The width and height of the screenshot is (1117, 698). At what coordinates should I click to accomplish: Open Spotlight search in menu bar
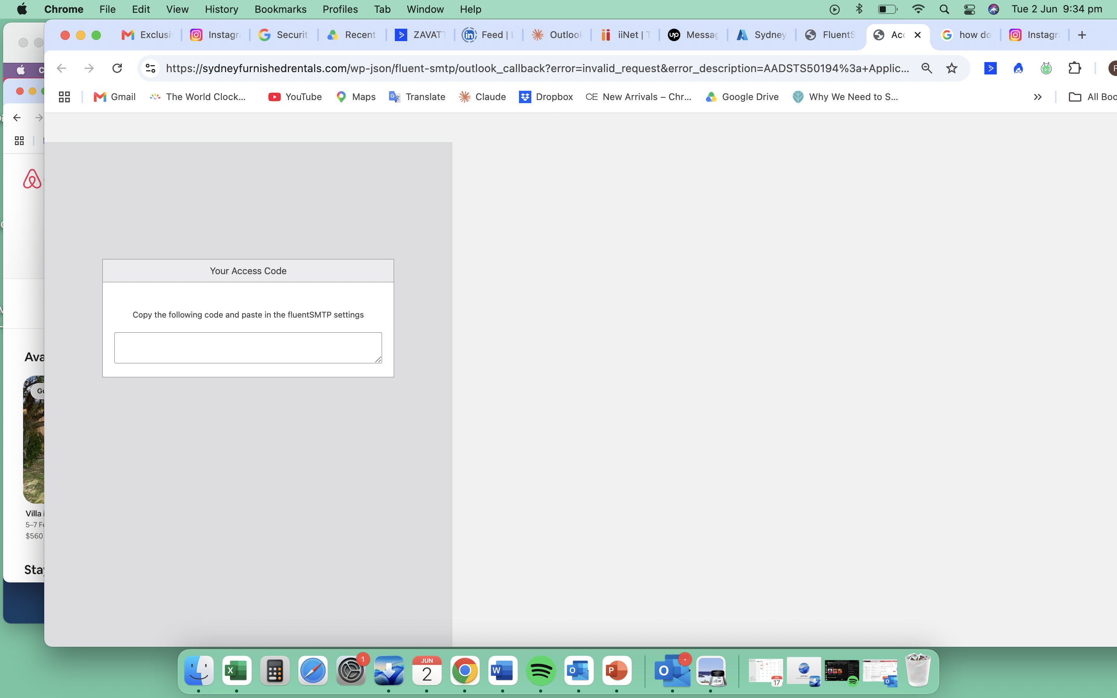pos(944,9)
